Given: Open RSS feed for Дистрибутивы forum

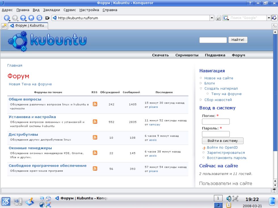Looking at the screenshot, I should pyautogui.click(x=95, y=138).
